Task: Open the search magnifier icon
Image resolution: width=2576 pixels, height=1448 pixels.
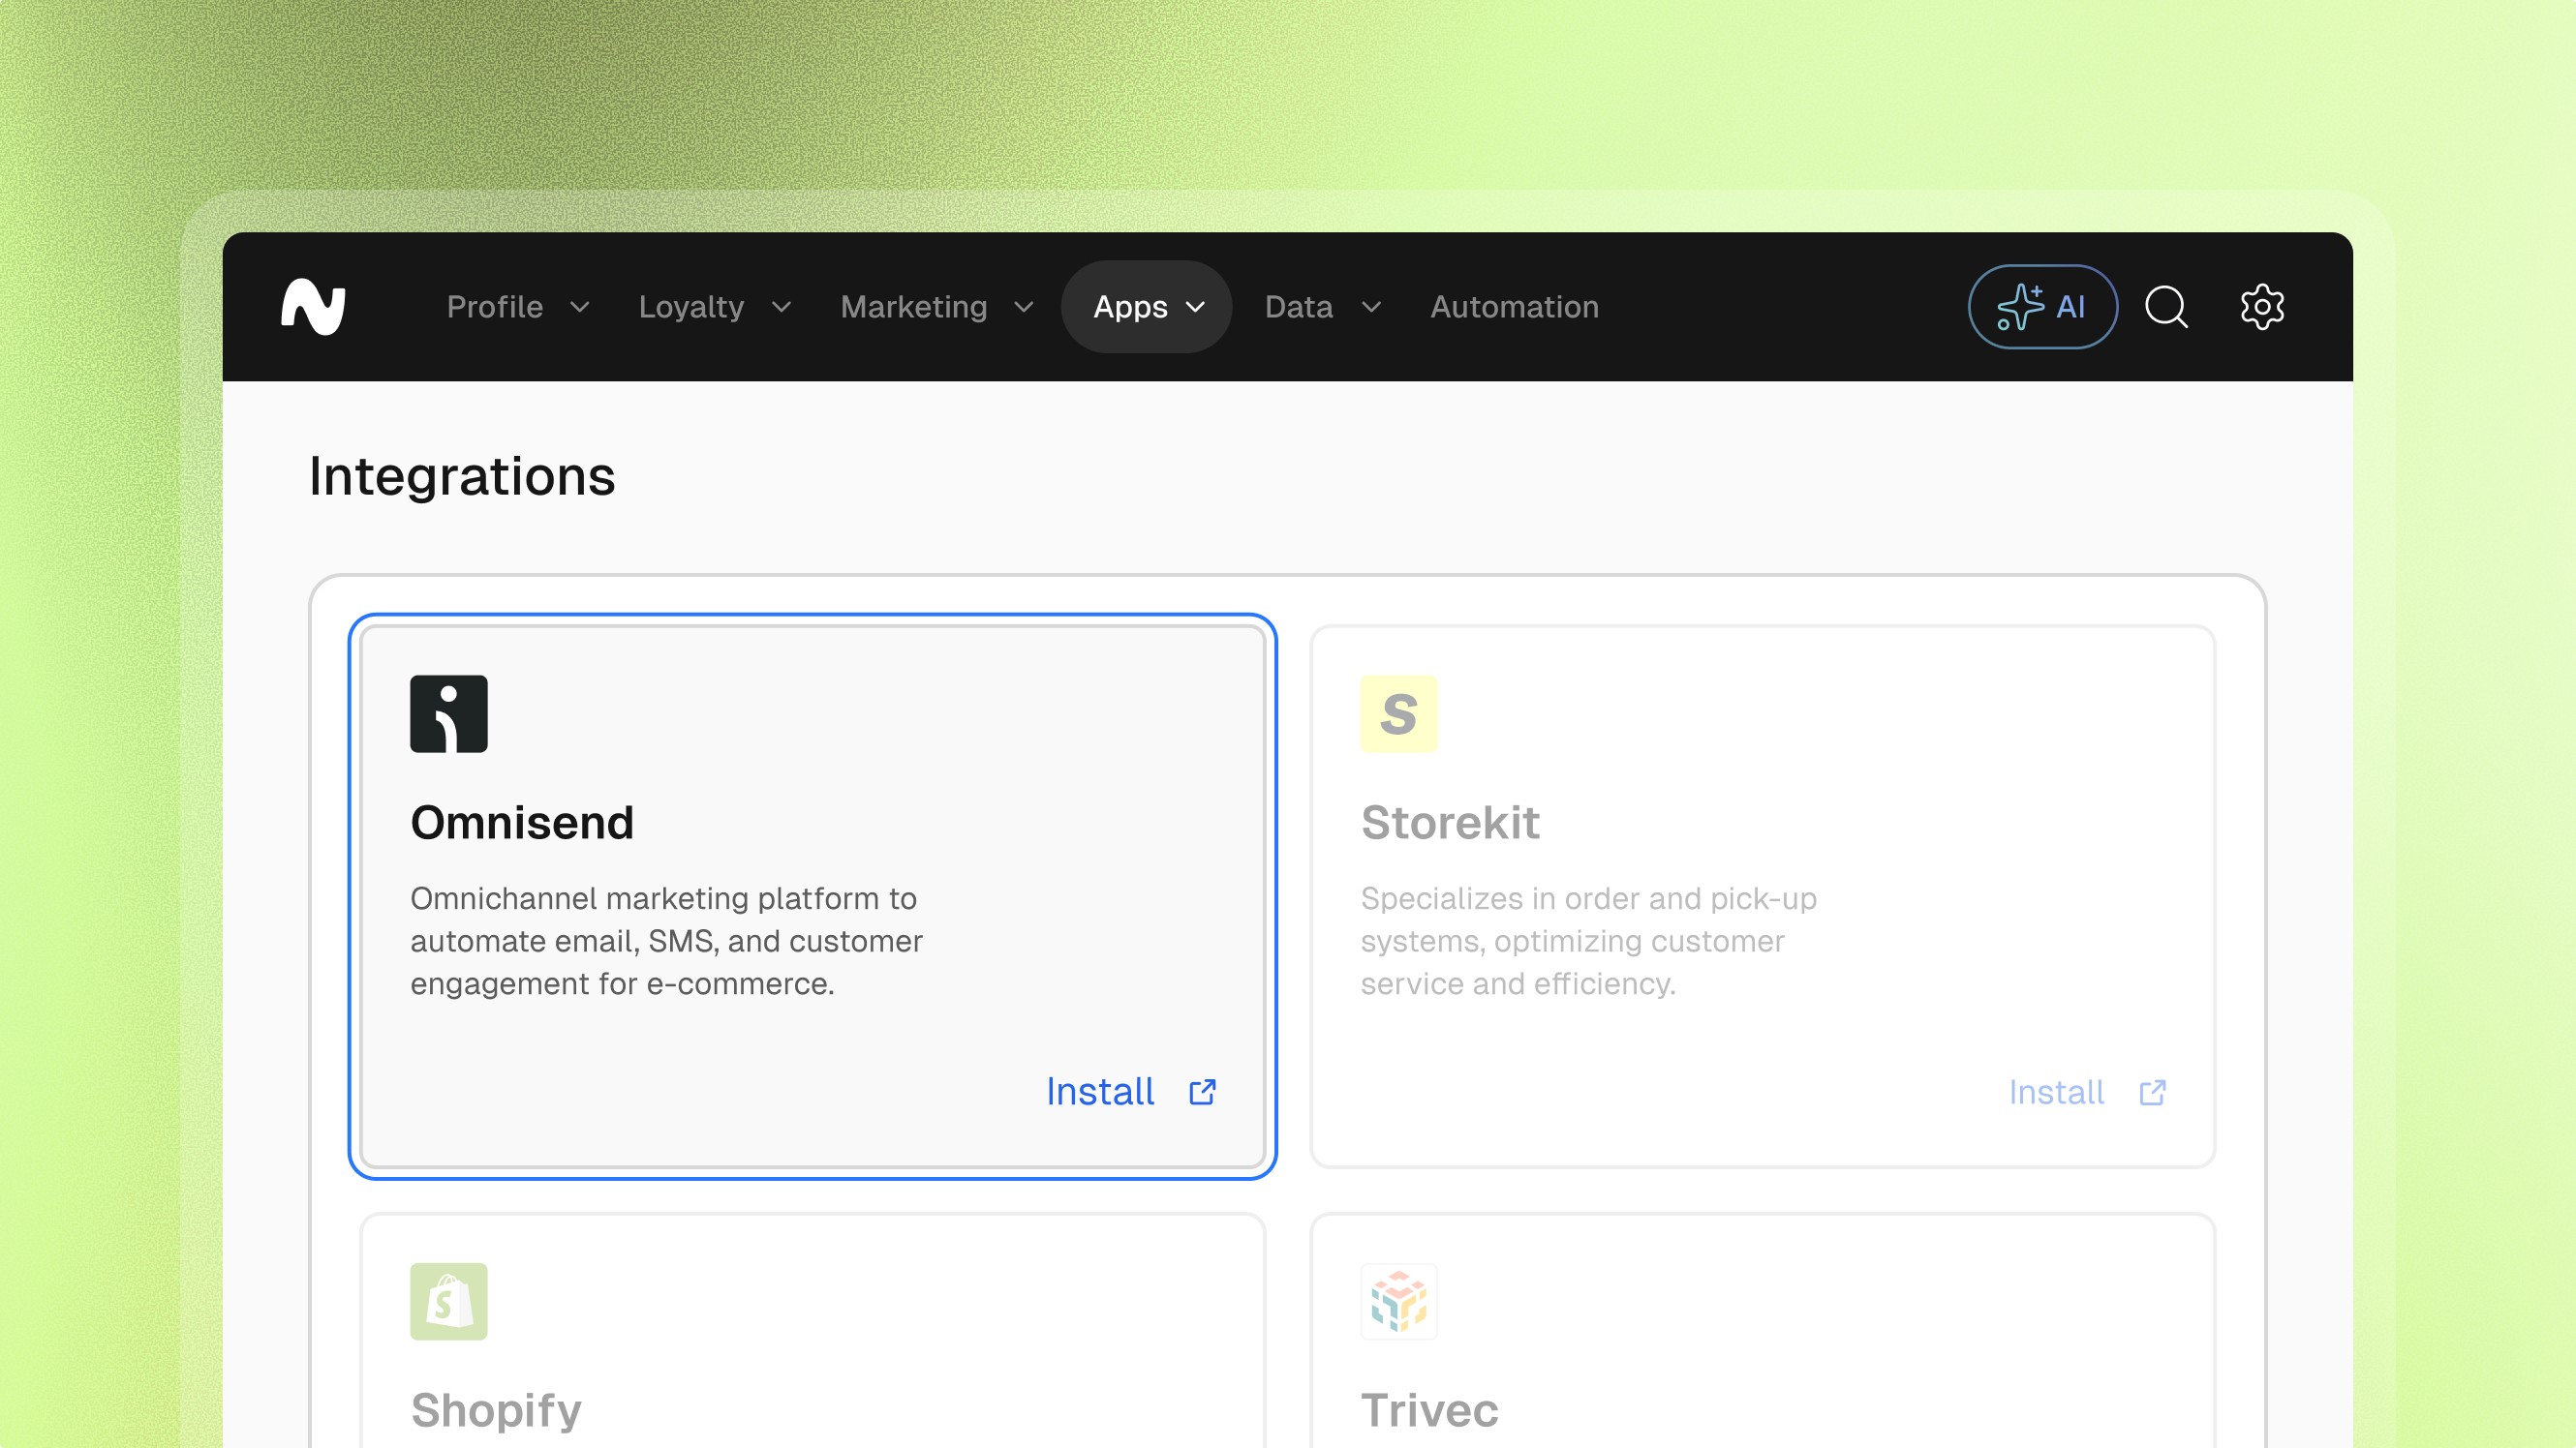Action: [x=2166, y=307]
